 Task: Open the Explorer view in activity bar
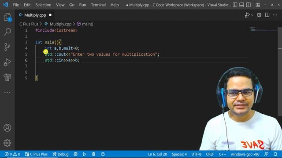pos(7,17)
